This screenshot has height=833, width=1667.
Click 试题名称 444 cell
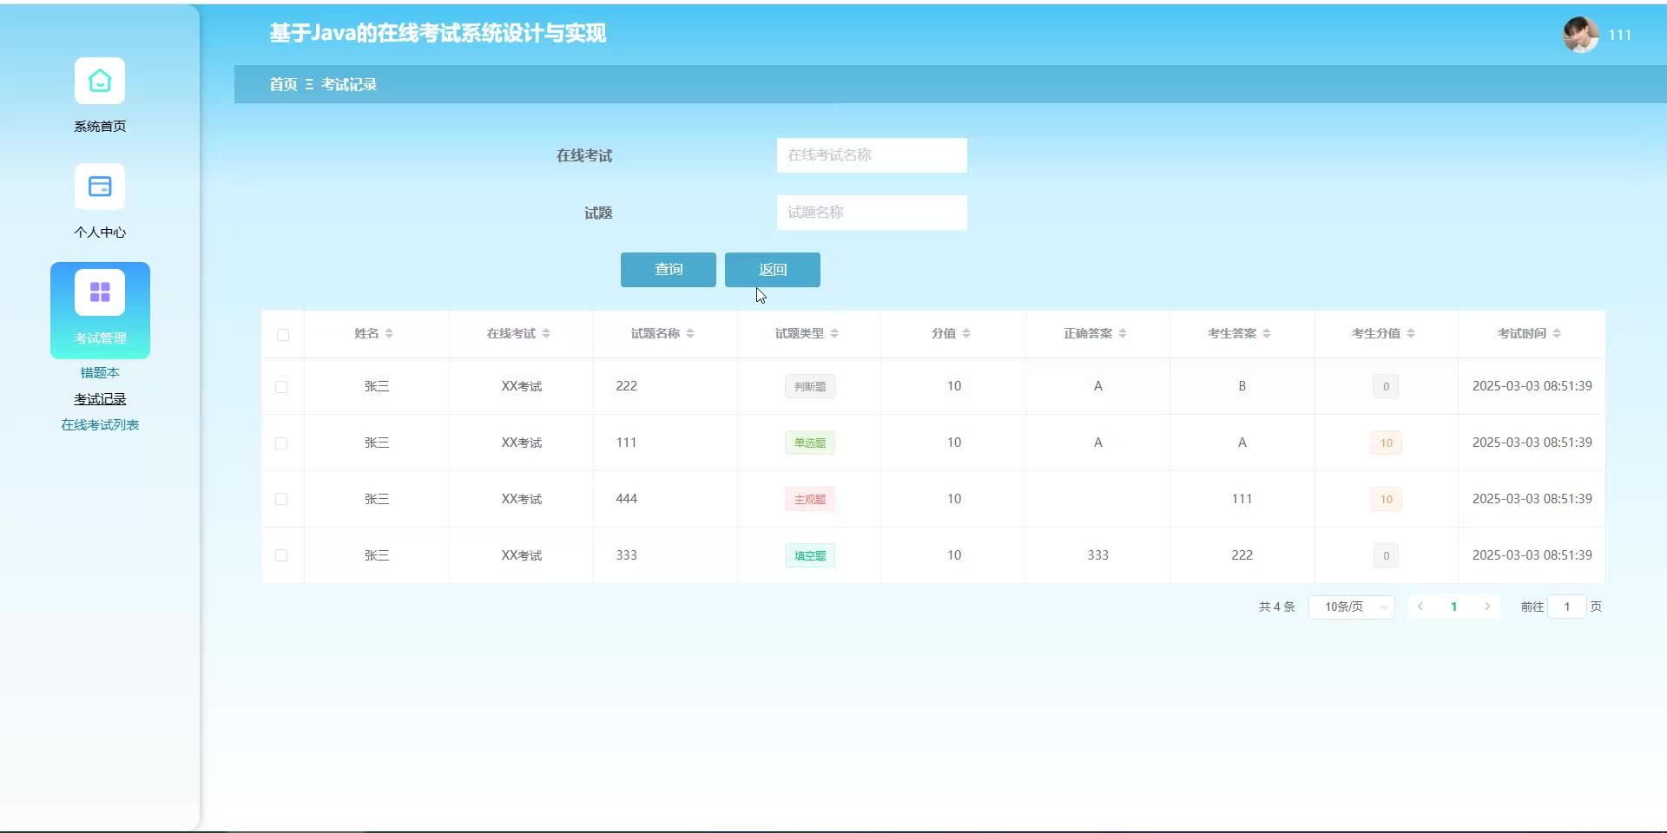(627, 499)
